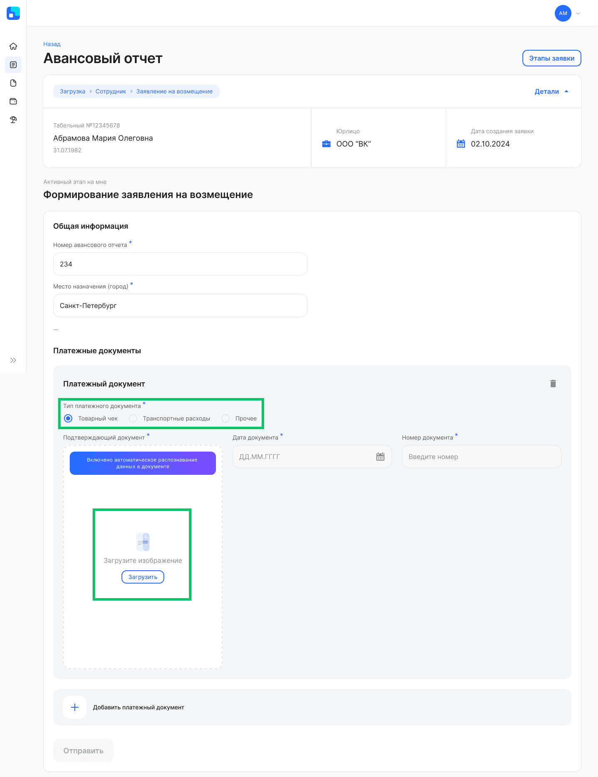
Task: Delete payment document with trash icon
Action: tap(553, 384)
